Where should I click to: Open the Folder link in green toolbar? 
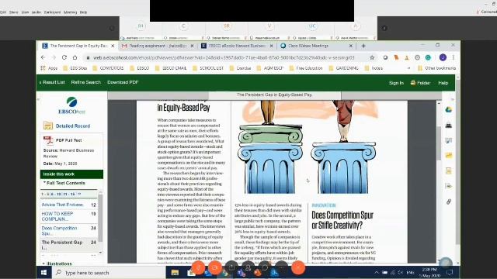(421, 83)
